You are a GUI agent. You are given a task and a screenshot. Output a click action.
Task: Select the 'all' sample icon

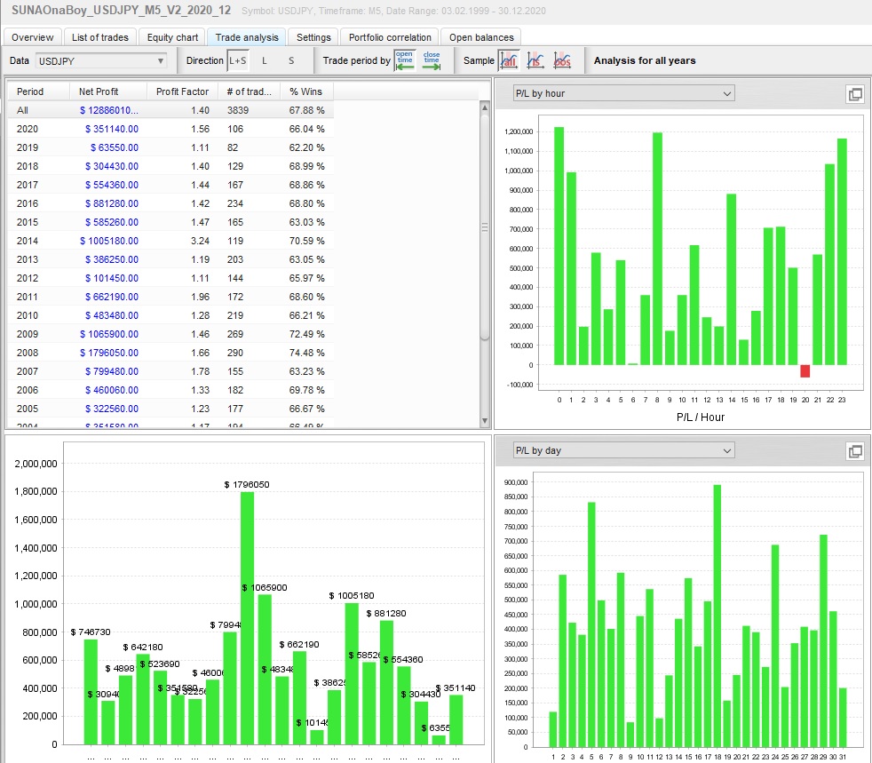point(509,60)
